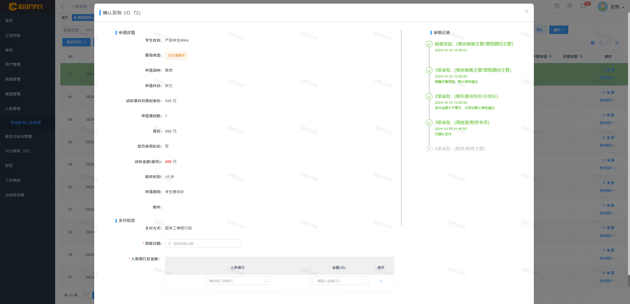
Task: Switch to the 首页 tab
Action: click(65, 17)
